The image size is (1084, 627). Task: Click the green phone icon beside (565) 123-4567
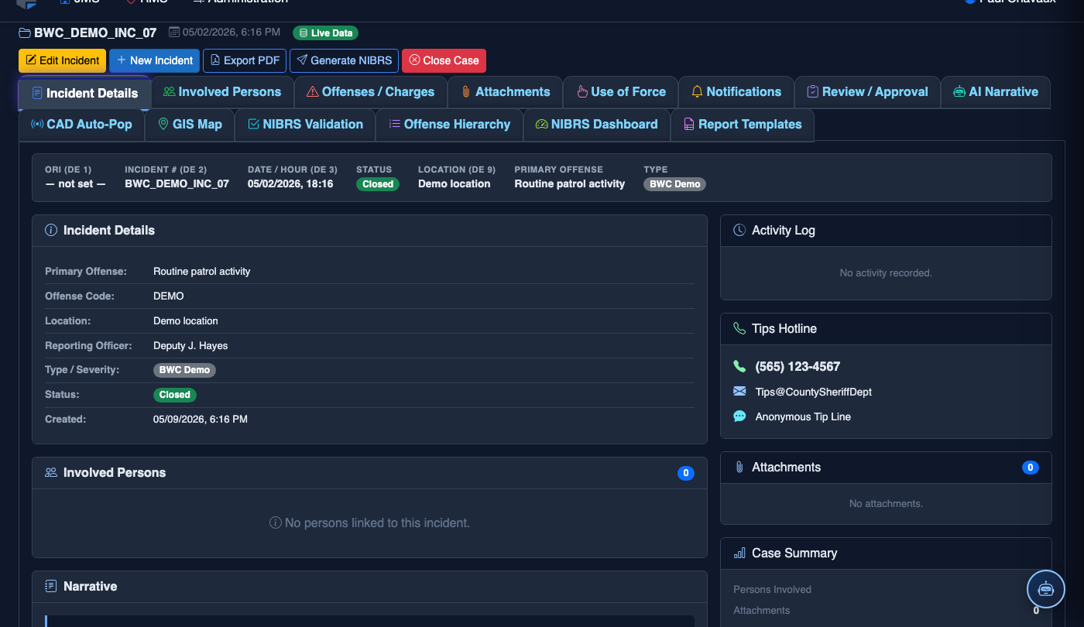click(x=739, y=366)
